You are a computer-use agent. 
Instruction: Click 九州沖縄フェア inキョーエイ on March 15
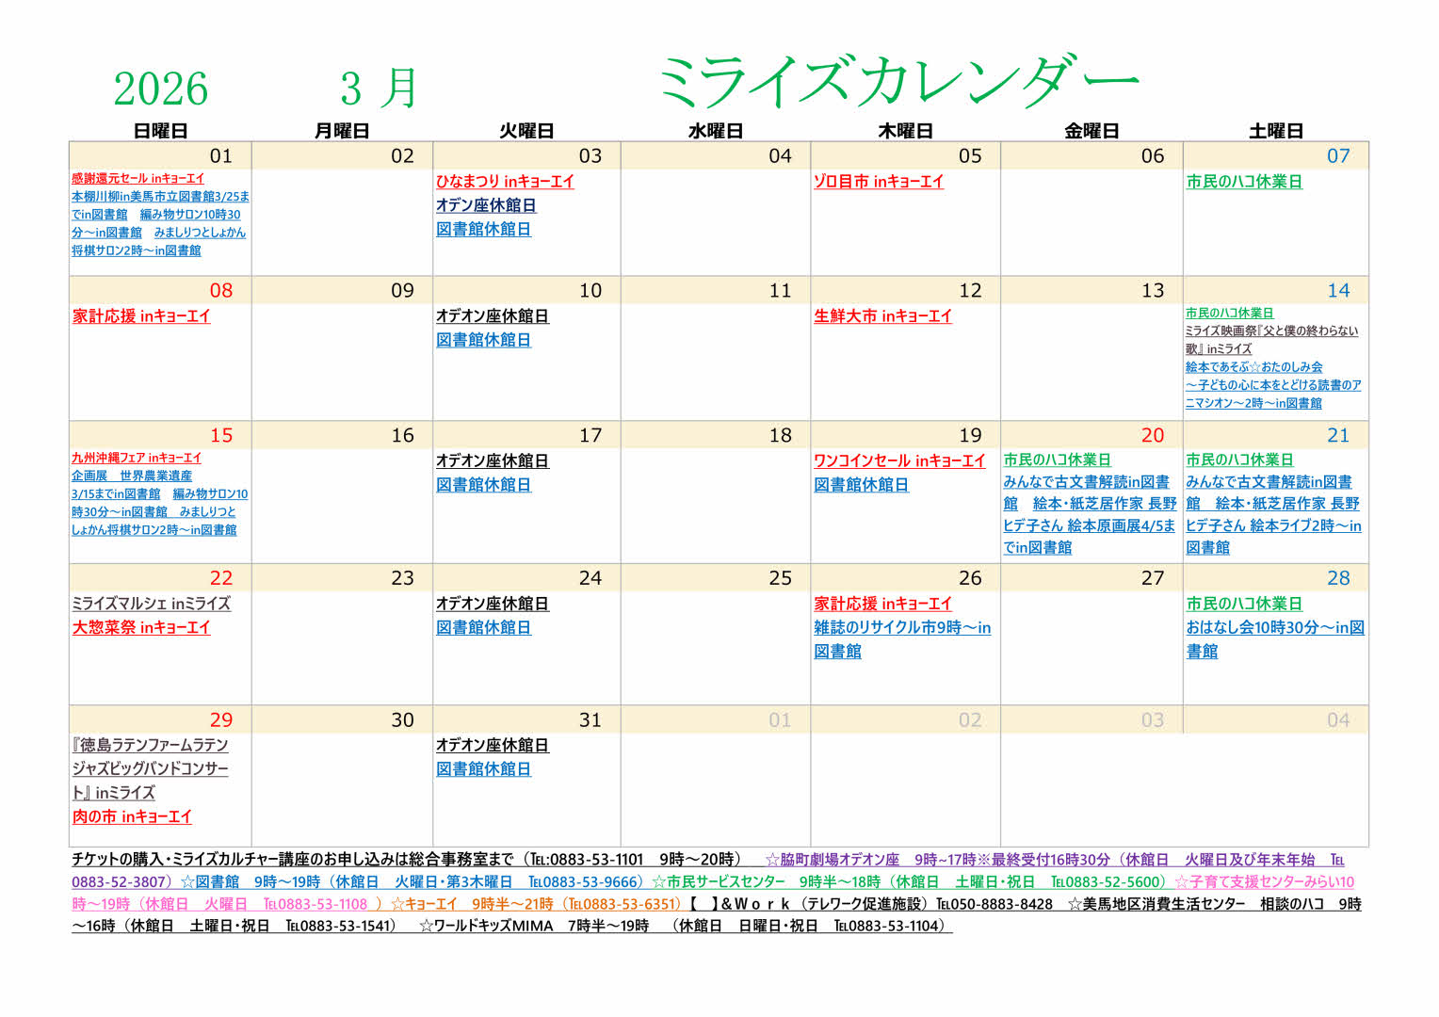137,458
